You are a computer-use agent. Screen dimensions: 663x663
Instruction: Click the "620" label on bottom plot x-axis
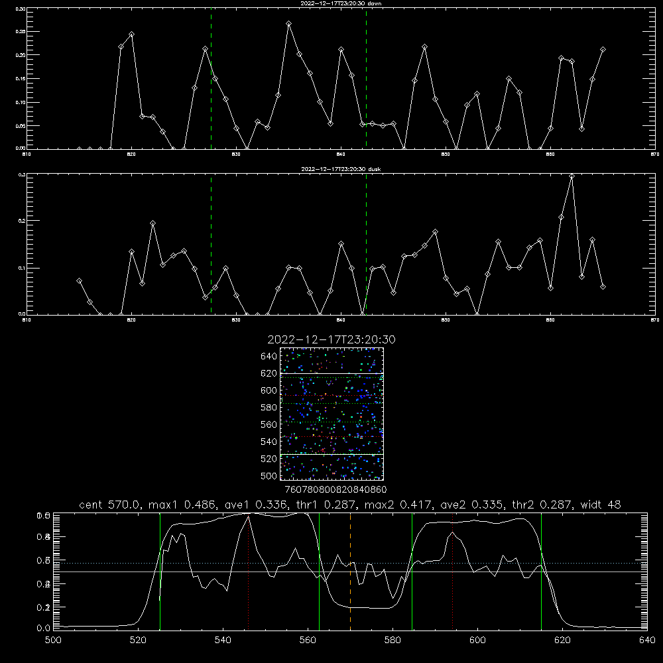click(x=562, y=640)
